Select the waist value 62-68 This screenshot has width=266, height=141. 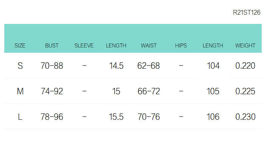coord(149,66)
